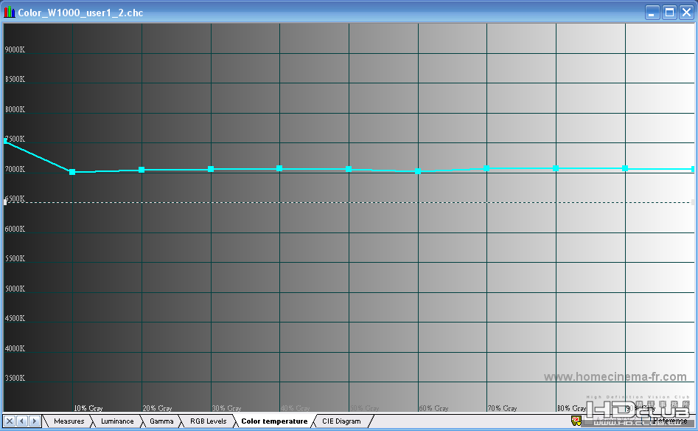Select the 10% Gray data point on the curve
698x431 pixels.
pos(72,172)
